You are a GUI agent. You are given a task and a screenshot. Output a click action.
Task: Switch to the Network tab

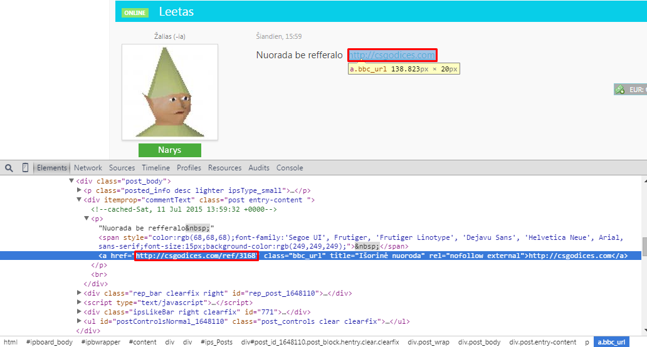tap(88, 168)
